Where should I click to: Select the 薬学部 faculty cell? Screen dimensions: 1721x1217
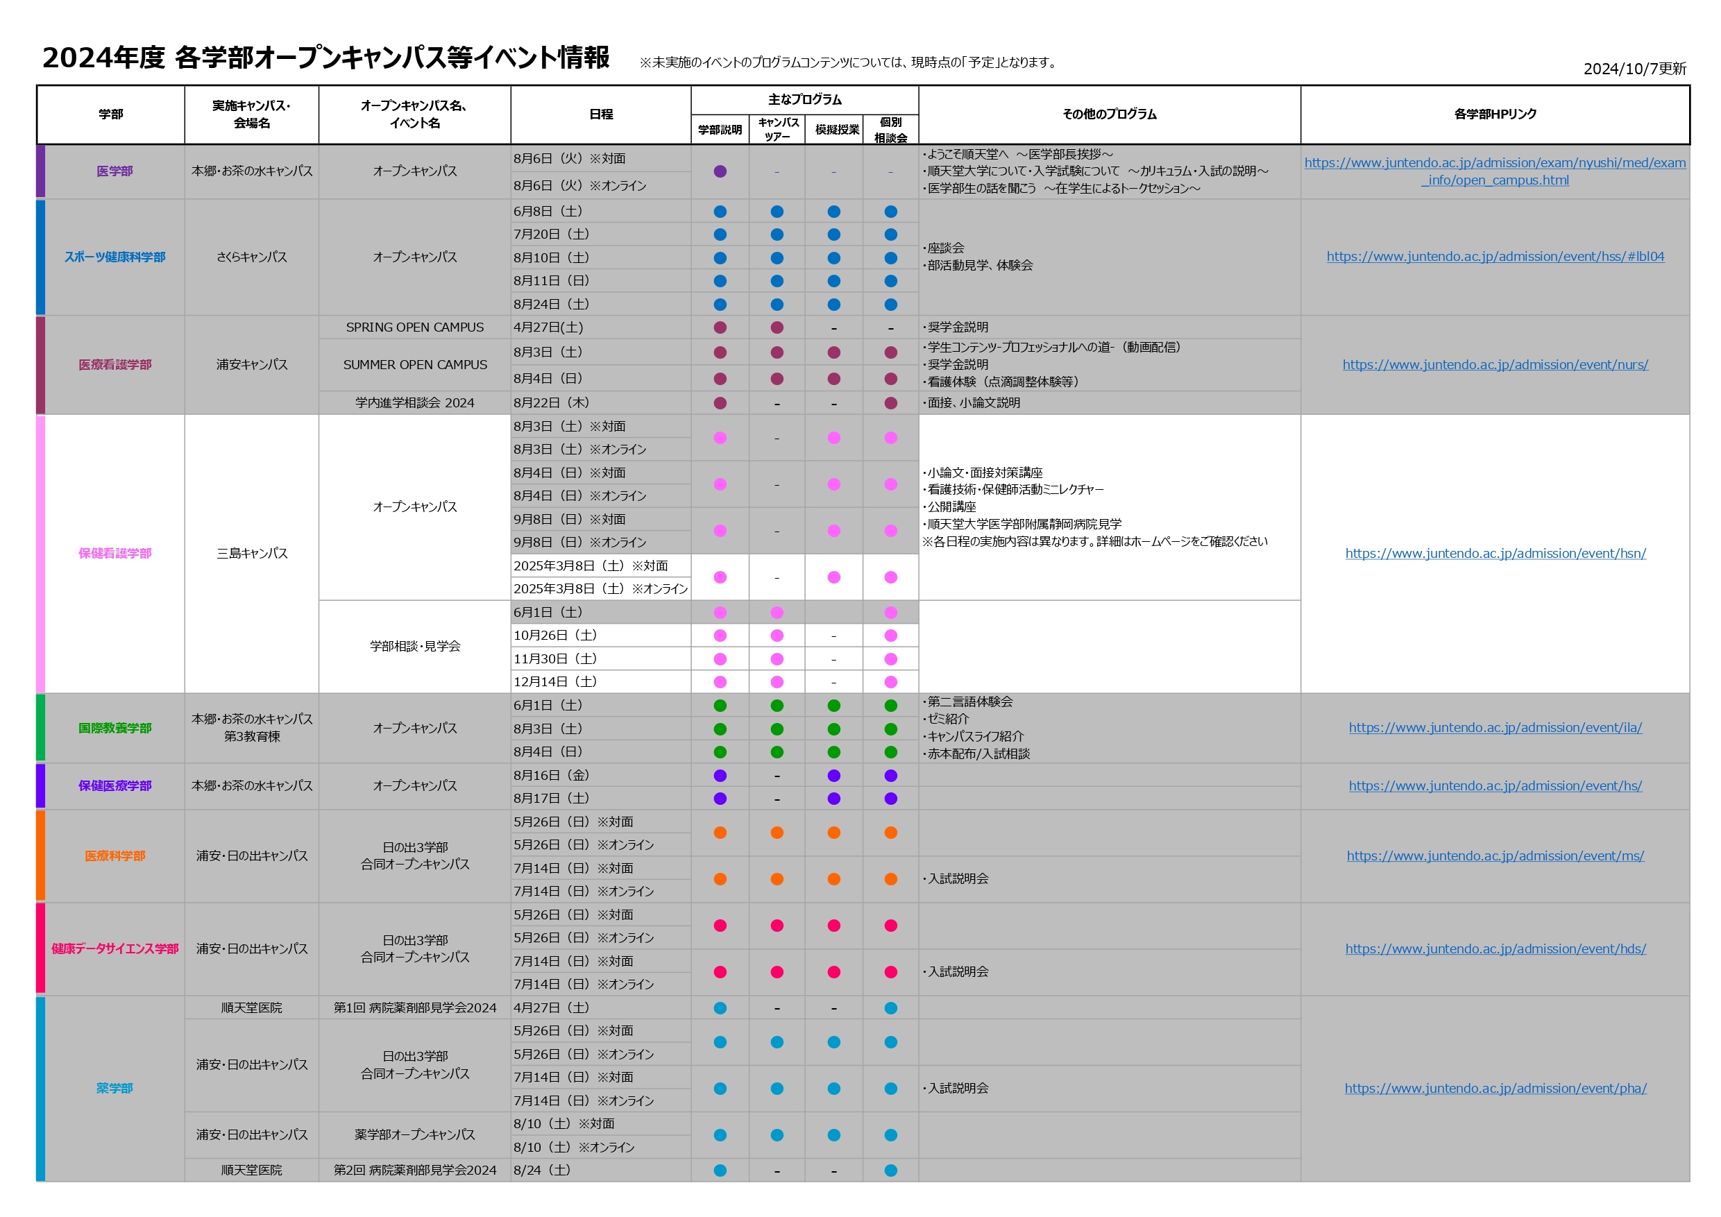click(x=115, y=1088)
